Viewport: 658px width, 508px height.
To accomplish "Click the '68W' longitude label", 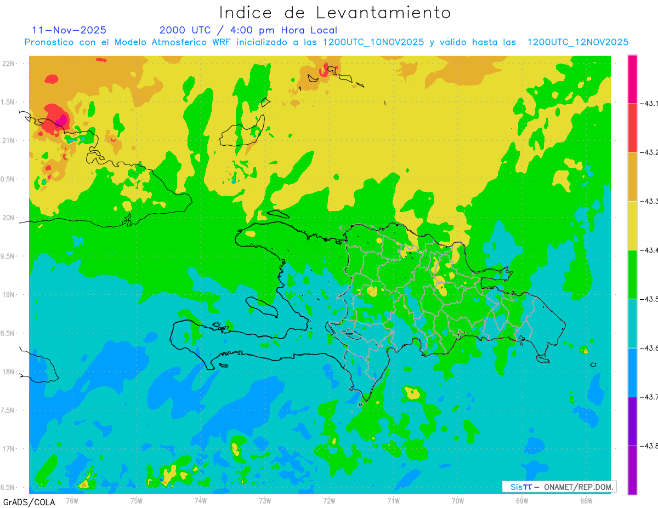I will pyautogui.click(x=586, y=500).
